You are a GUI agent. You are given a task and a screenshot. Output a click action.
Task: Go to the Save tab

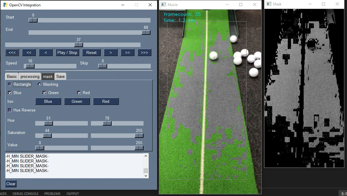pyautogui.click(x=60, y=76)
